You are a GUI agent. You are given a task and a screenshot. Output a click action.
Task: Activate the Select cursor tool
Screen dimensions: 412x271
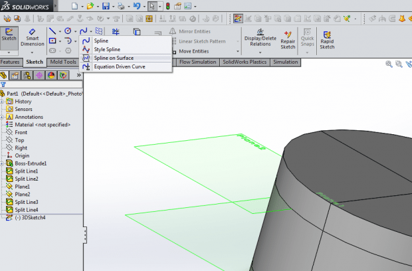click(152, 6)
